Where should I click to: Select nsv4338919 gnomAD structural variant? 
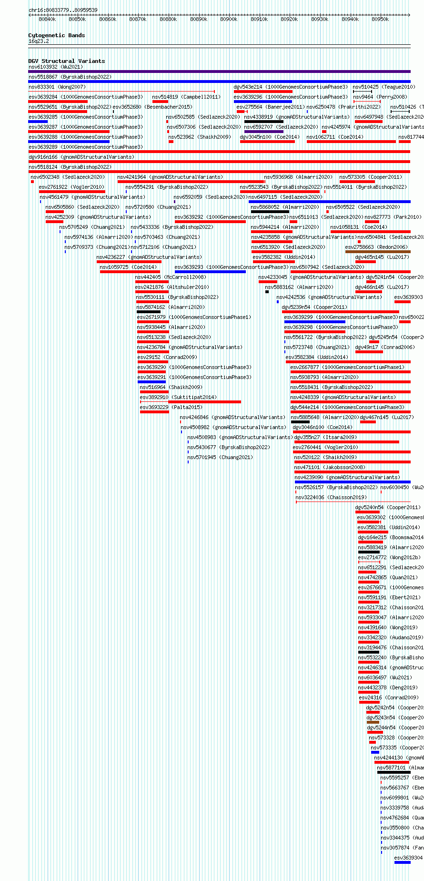pos(296,117)
